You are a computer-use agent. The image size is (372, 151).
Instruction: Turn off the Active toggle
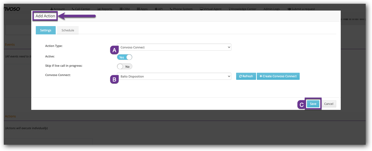click(125, 57)
